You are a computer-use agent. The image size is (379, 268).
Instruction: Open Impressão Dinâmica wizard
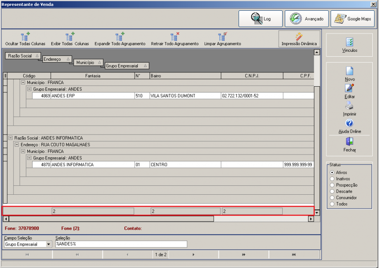point(299,39)
